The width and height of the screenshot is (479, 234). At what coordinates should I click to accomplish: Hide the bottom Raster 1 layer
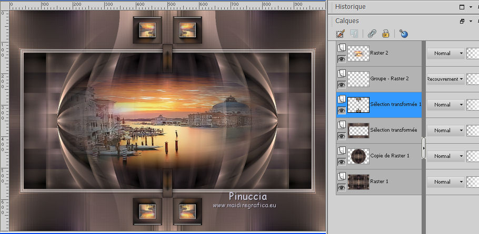pyautogui.click(x=341, y=188)
